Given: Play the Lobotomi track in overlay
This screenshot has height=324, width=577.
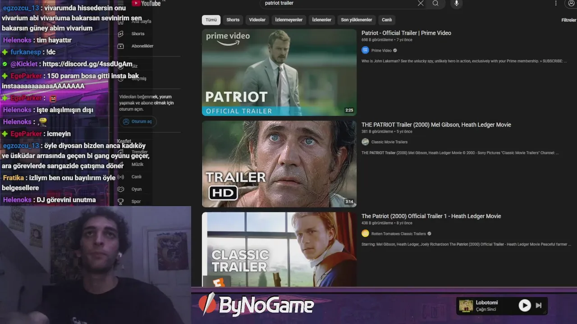Looking at the screenshot, I should pos(525,306).
